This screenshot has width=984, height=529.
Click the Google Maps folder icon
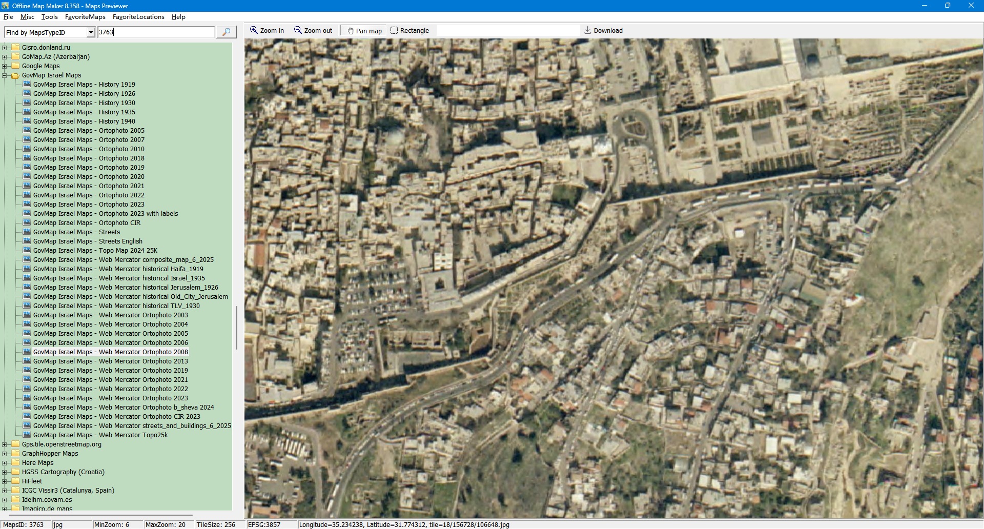(x=15, y=66)
